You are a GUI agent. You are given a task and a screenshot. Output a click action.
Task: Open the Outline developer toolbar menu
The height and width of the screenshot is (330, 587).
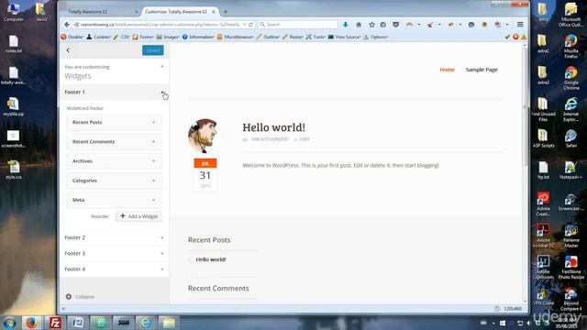[x=268, y=37]
